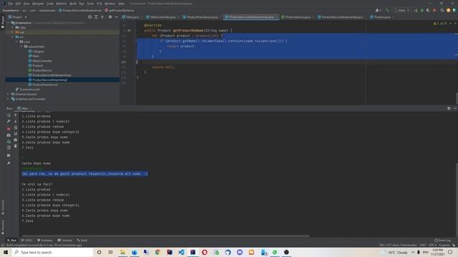Click the red stop icon in top toolbar
The width and height of the screenshot is (458, 257).
[x=434, y=10]
